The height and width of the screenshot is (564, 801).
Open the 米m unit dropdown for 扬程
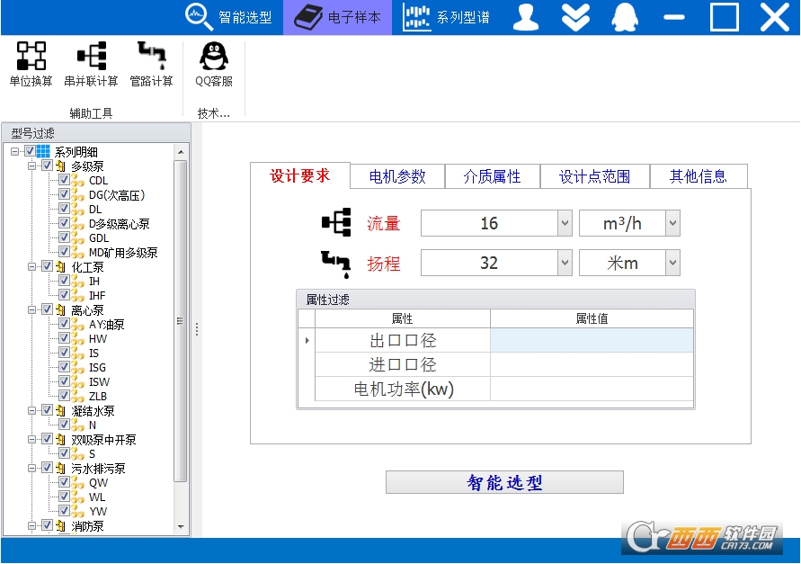(x=672, y=263)
